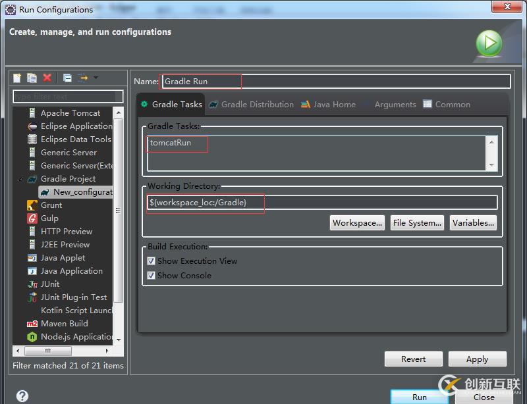The image size is (527, 404).
Task: Click the Apache Tomcat icon
Action: pyautogui.click(x=32, y=113)
